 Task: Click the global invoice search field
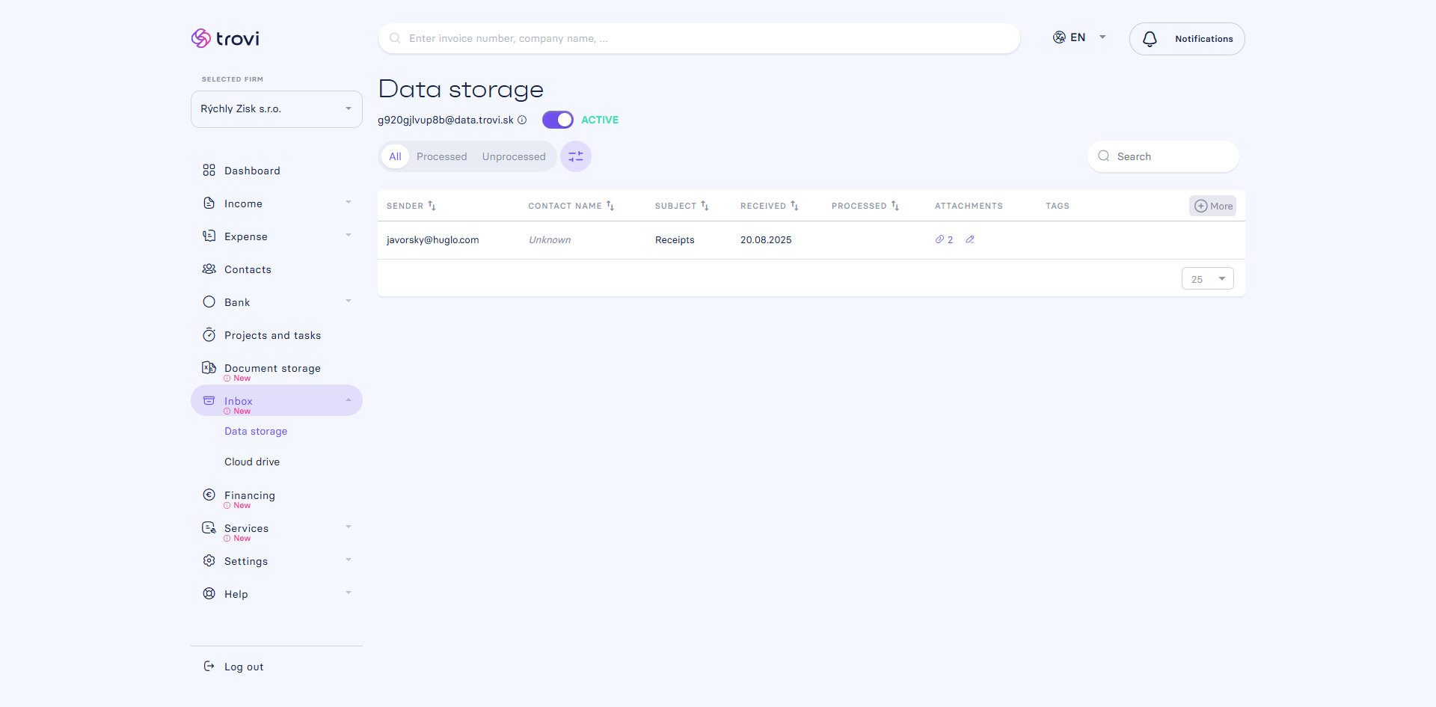pyautogui.click(x=699, y=38)
